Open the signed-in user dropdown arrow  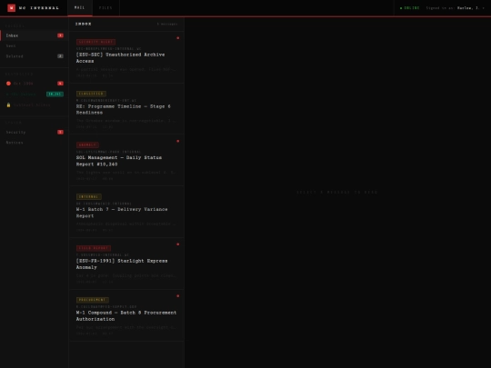(484, 8)
